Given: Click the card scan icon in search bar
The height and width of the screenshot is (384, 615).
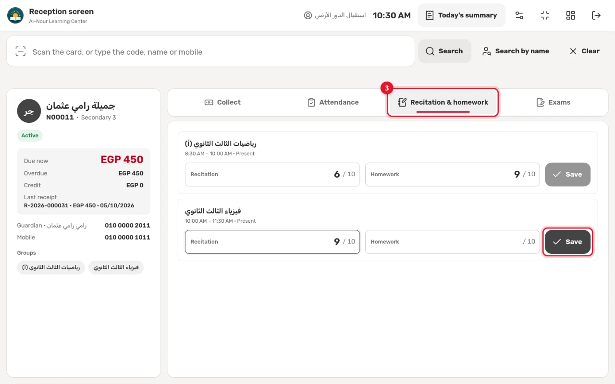Looking at the screenshot, I should [20, 51].
